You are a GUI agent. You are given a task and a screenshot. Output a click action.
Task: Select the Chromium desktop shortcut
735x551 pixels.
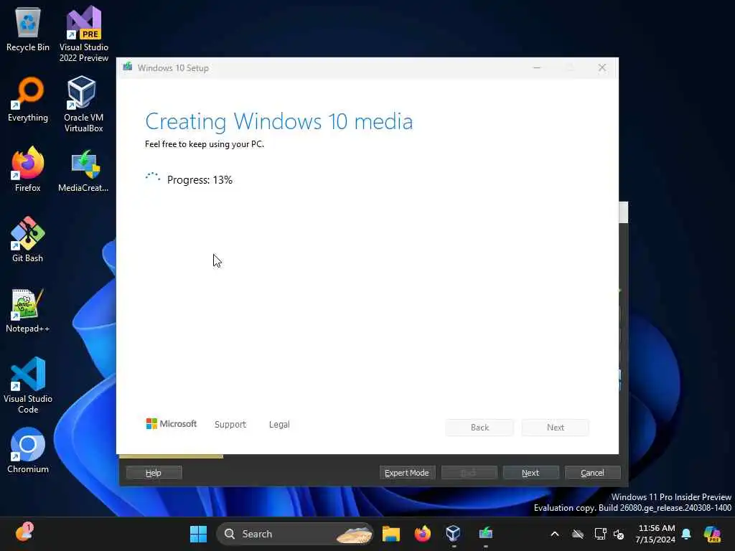pyautogui.click(x=28, y=451)
